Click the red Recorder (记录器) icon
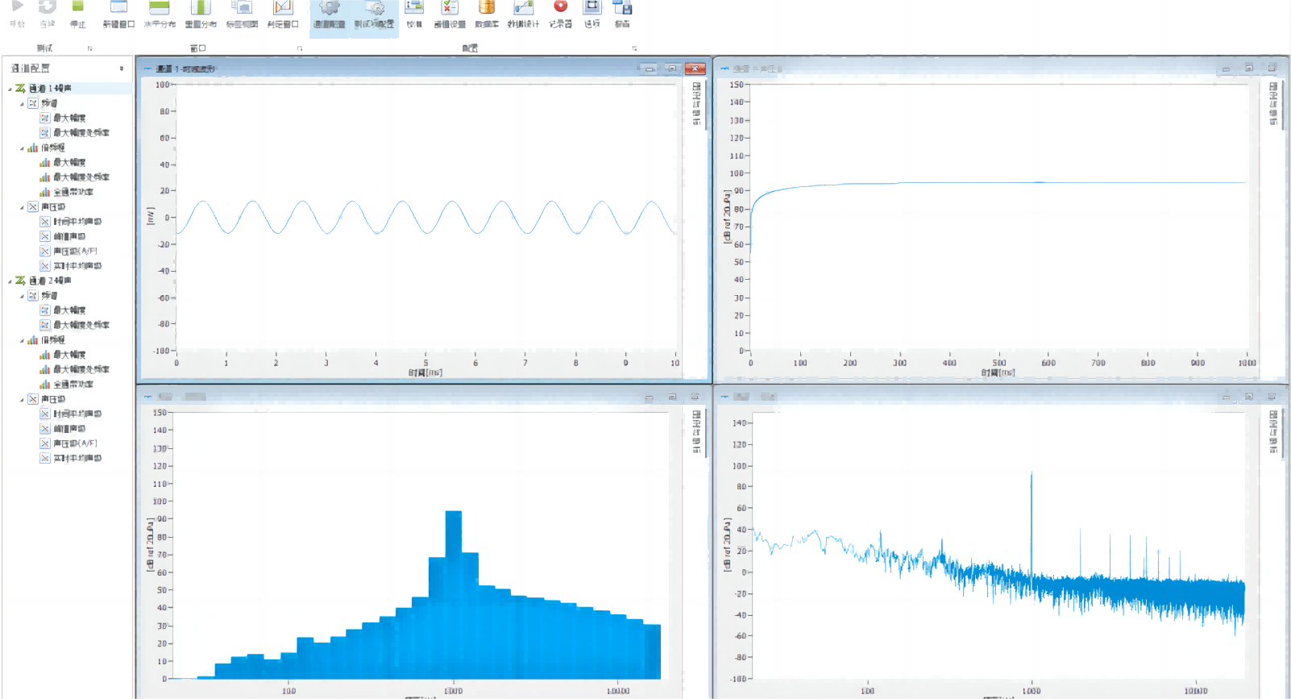 [x=560, y=10]
